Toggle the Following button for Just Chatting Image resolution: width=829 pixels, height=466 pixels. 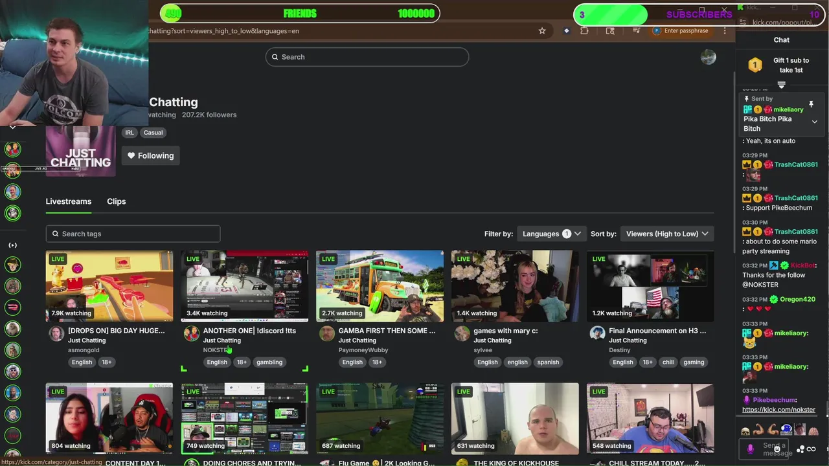[x=151, y=155]
